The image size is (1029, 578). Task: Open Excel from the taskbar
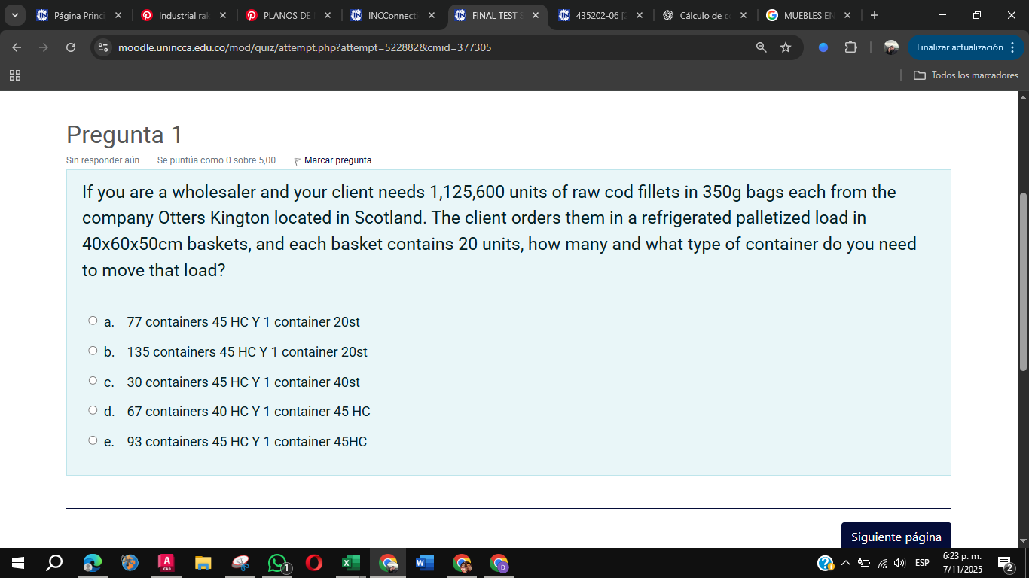[350, 563]
